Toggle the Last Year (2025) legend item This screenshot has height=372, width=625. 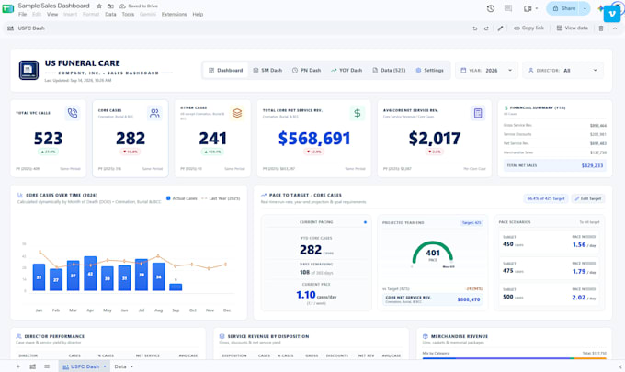221,198
